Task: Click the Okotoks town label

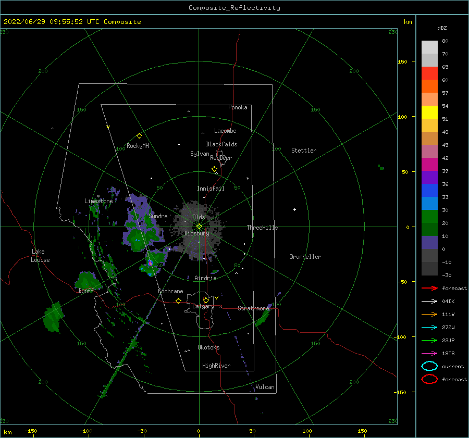Action: [208, 347]
